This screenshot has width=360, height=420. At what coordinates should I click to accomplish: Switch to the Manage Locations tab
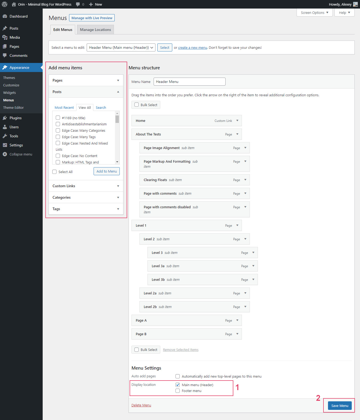(x=95, y=30)
